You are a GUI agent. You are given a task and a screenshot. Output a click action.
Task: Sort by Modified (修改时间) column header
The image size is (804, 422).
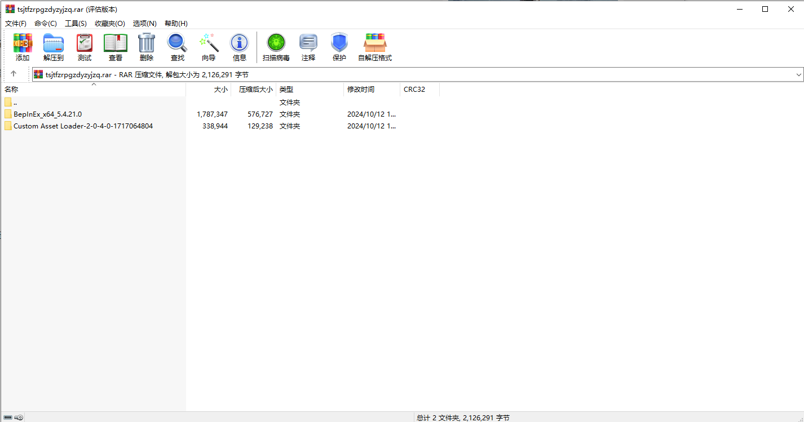click(x=372, y=89)
